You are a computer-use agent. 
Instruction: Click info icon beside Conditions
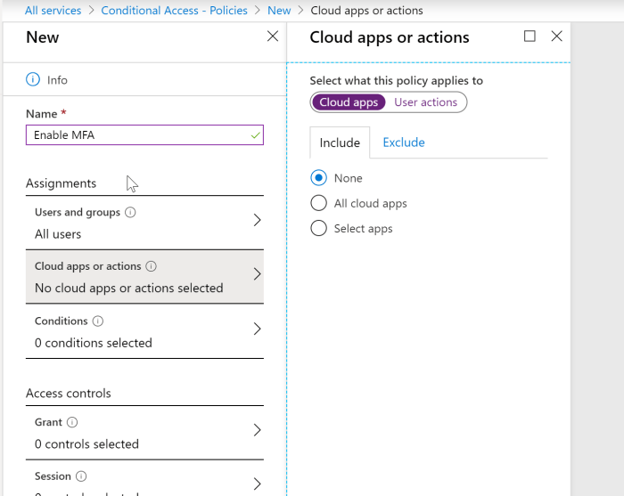click(x=98, y=321)
